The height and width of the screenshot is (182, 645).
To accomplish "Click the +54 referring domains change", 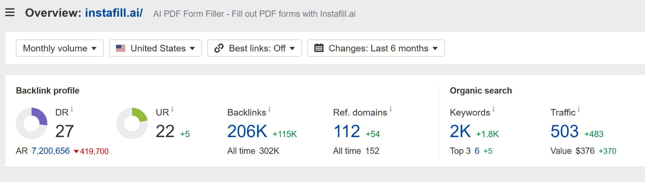I will coord(373,134).
